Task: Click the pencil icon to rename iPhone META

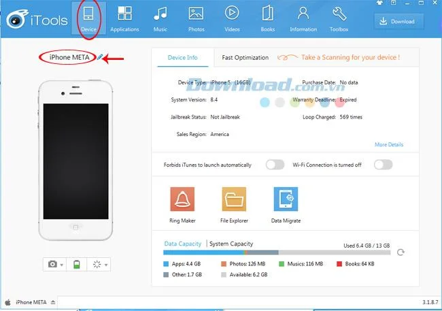Action: (99, 57)
